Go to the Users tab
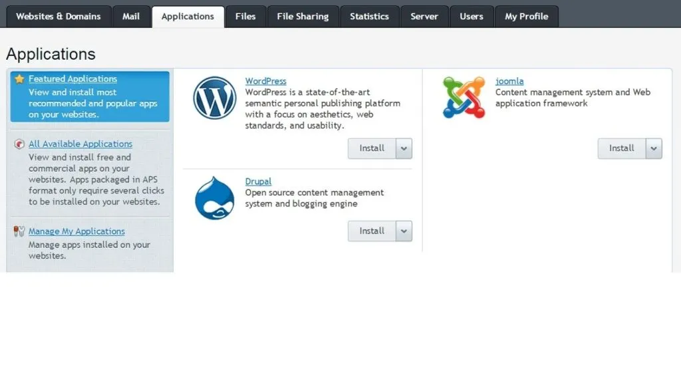Viewport: 681px width, 383px height. [x=472, y=17]
